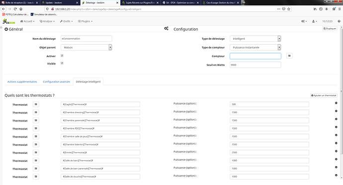The image size is (343, 185).
Task: Remove the Cagibi thermostat row
Action: pos(336,103)
